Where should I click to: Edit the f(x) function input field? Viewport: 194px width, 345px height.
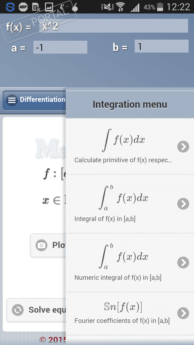coord(114,26)
